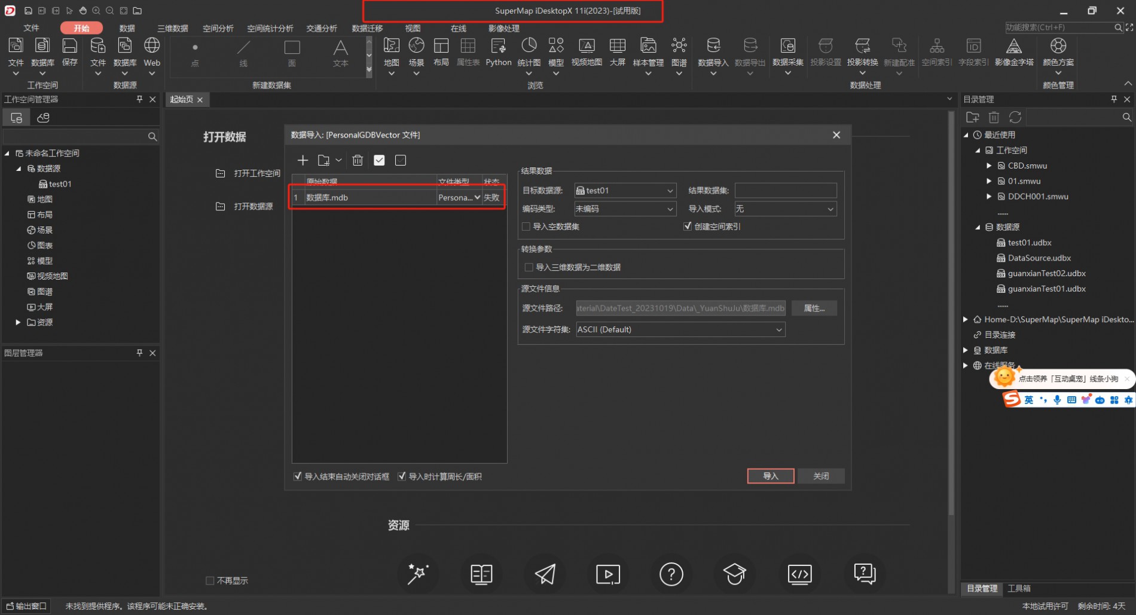Click the 导入 import button
Viewport: 1136px width, 615px height.
coord(771,476)
